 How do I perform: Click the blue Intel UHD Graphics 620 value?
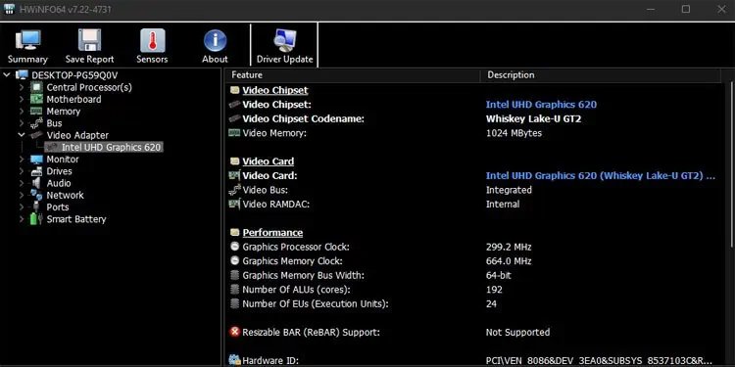541,105
